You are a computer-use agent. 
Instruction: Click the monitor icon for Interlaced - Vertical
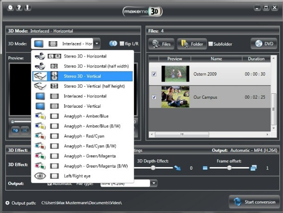tap(40, 106)
